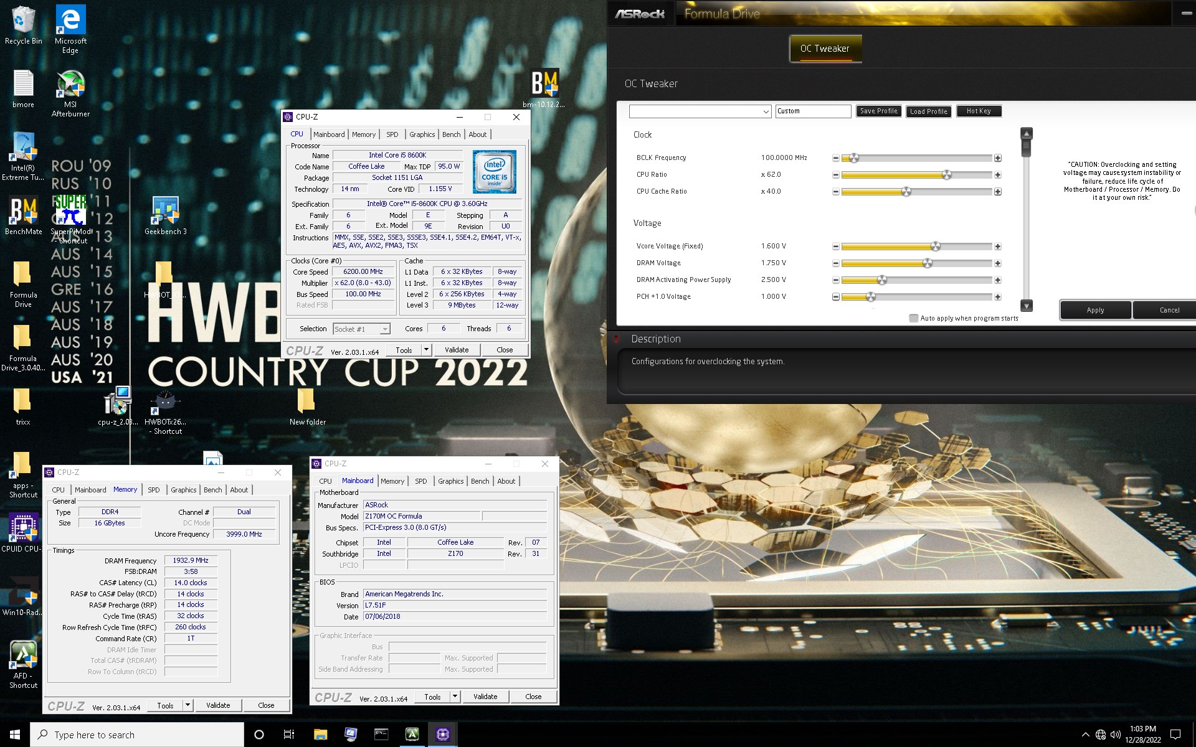Show hidden system tray icons chevron
1196x747 pixels.
(1086, 735)
